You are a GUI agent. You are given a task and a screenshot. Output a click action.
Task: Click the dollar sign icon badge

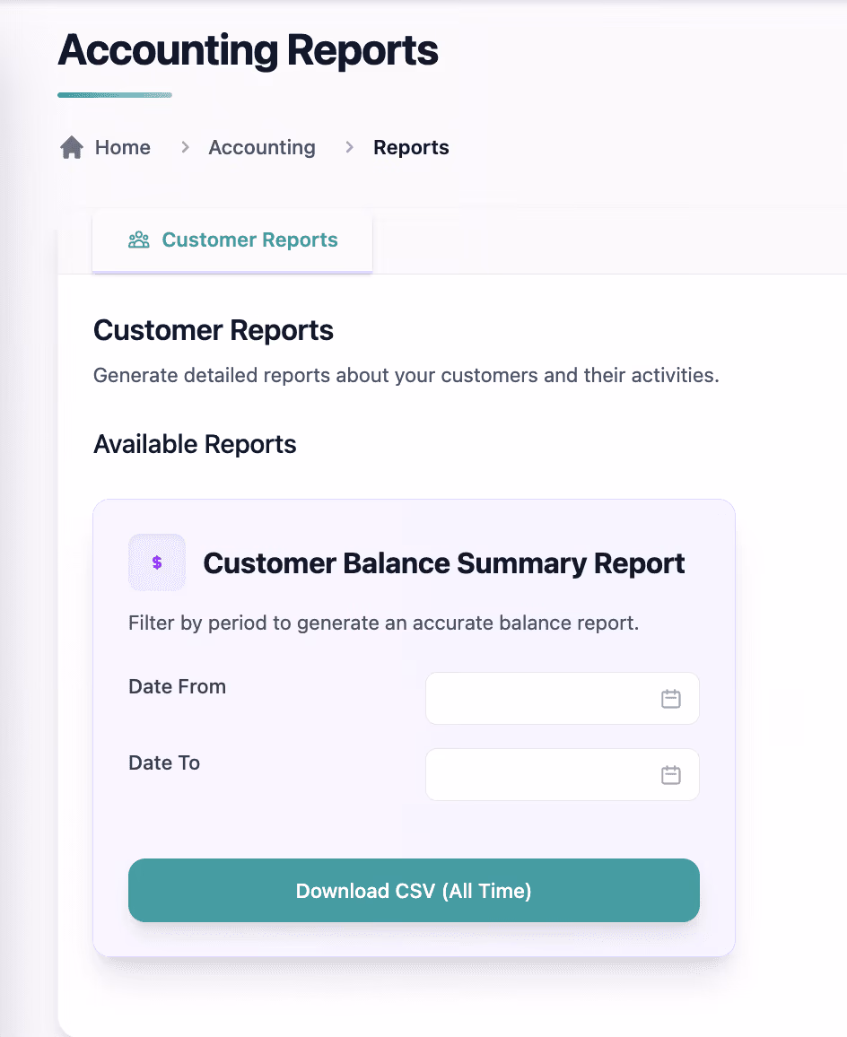157,562
